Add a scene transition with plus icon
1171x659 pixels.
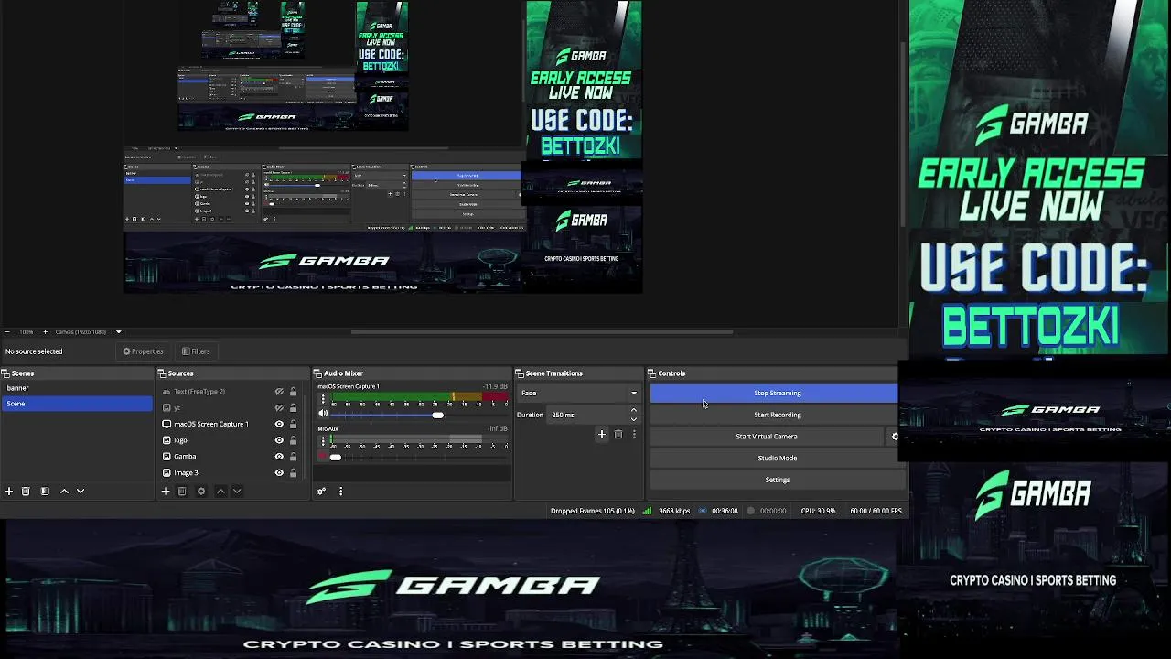(601, 435)
